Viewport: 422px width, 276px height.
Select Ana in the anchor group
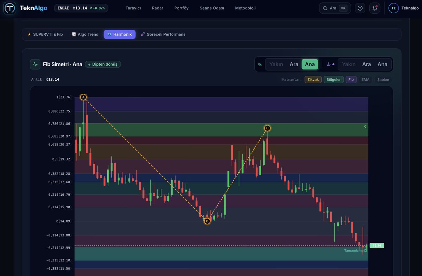coord(382,65)
